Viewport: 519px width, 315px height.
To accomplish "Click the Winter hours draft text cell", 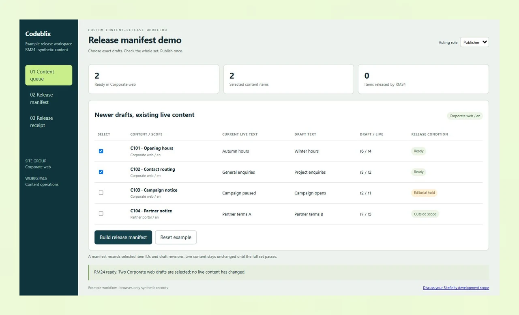I will 307,151.
